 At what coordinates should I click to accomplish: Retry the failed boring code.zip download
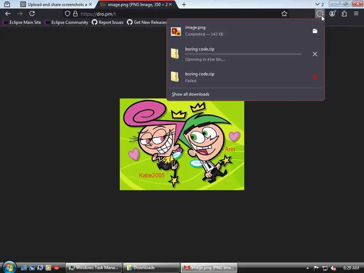(x=315, y=77)
